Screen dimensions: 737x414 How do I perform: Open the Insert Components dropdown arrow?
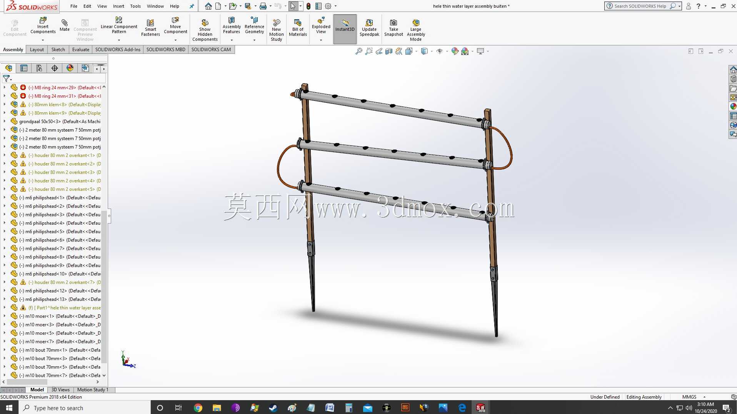(x=43, y=40)
